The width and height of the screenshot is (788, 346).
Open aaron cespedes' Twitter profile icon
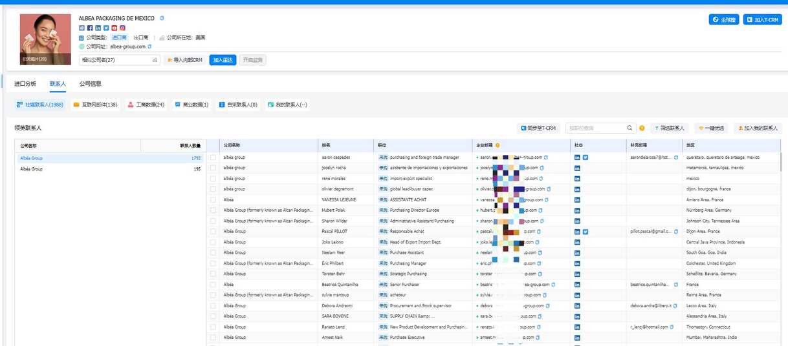tap(586, 158)
